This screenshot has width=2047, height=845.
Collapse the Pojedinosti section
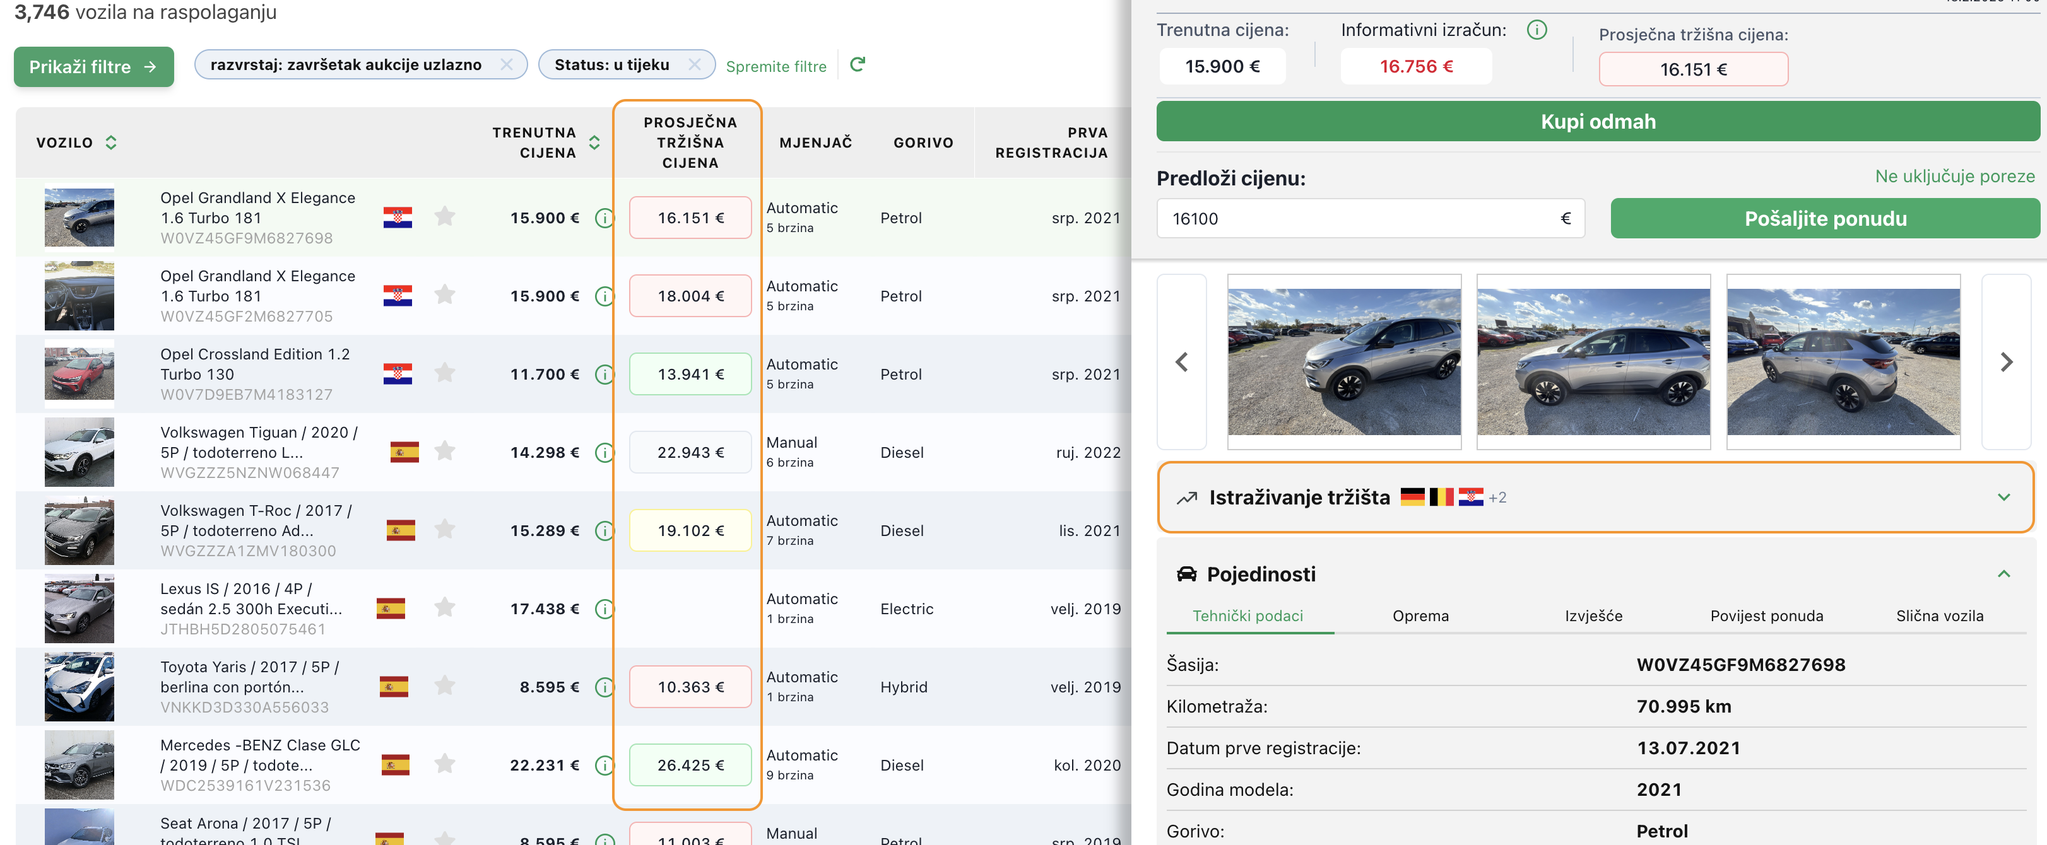tap(2003, 573)
